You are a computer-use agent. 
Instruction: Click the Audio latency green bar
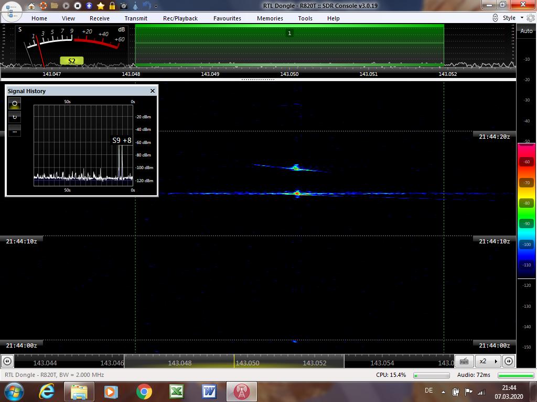pos(516,375)
